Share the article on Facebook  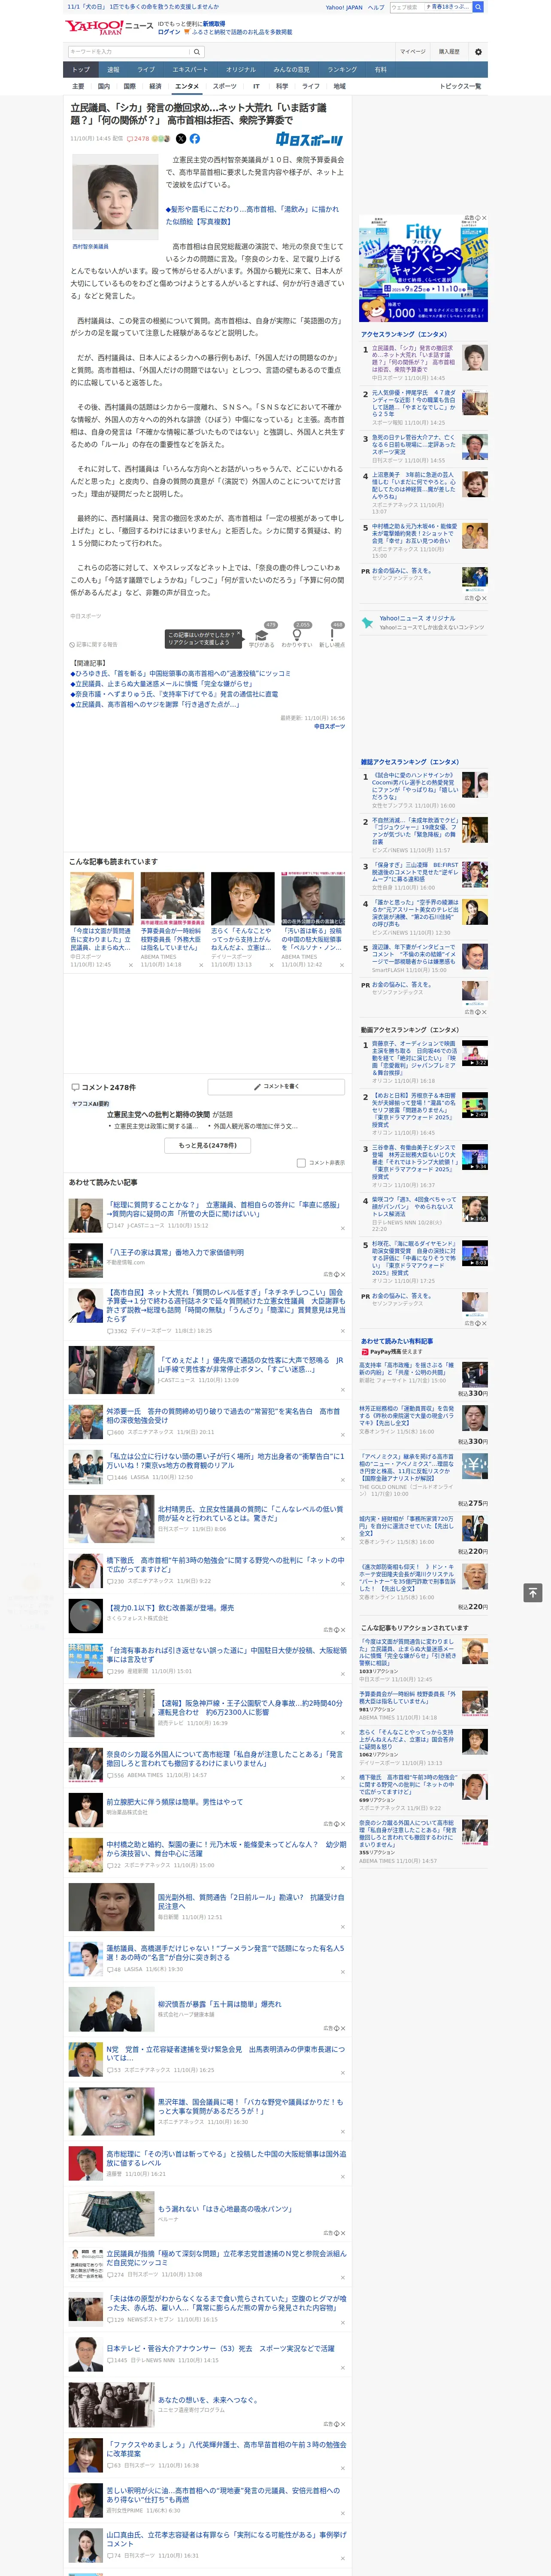[195, 139]
